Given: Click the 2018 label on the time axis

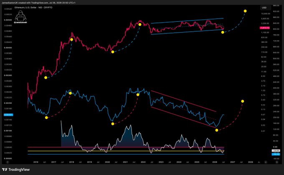Looking at the screenshot, I should click(x=71, y=162).
